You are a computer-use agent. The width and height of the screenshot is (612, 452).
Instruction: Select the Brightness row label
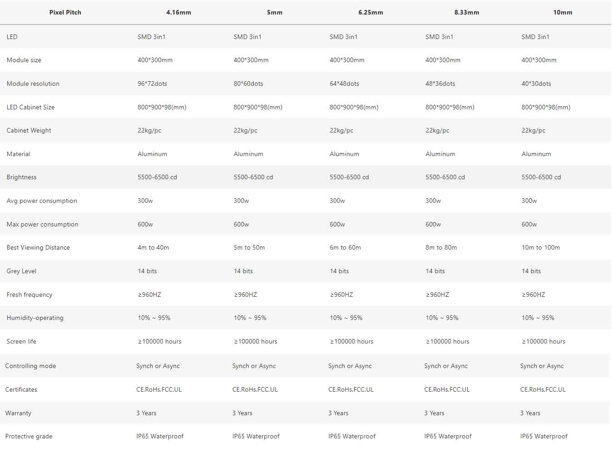pos(21,177)
